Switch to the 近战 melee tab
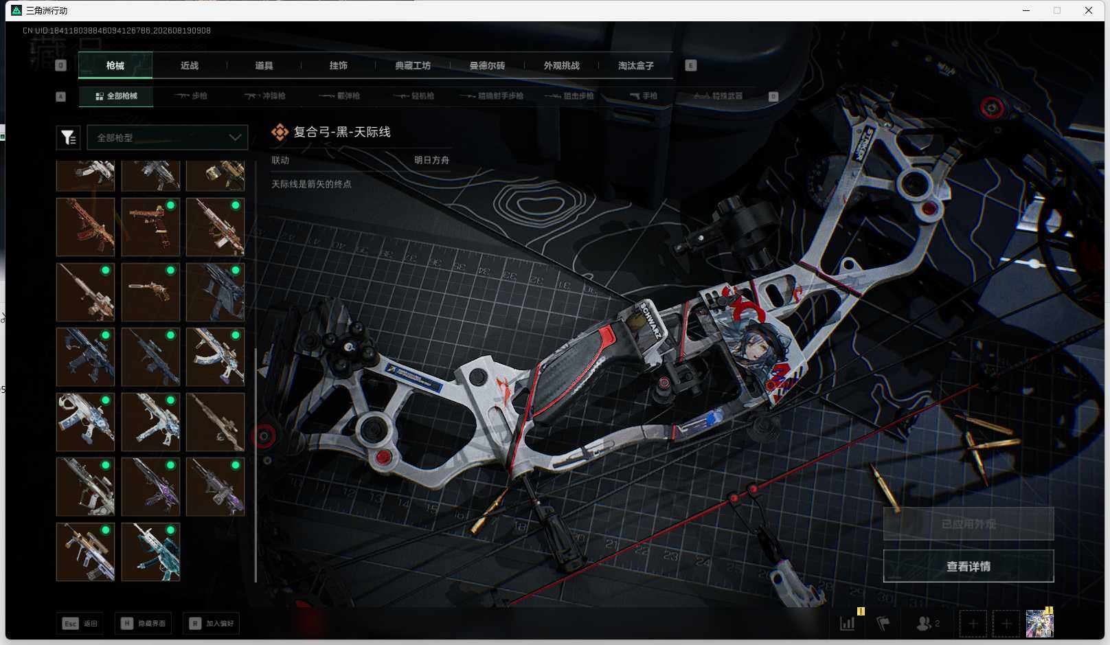 tap(190, 65)
